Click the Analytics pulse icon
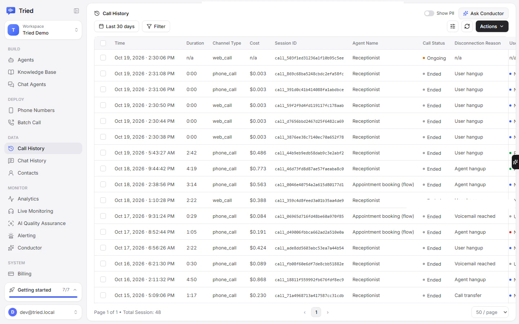Image resolution: width=519 pixels, height=324 pixels. [11, 199]
